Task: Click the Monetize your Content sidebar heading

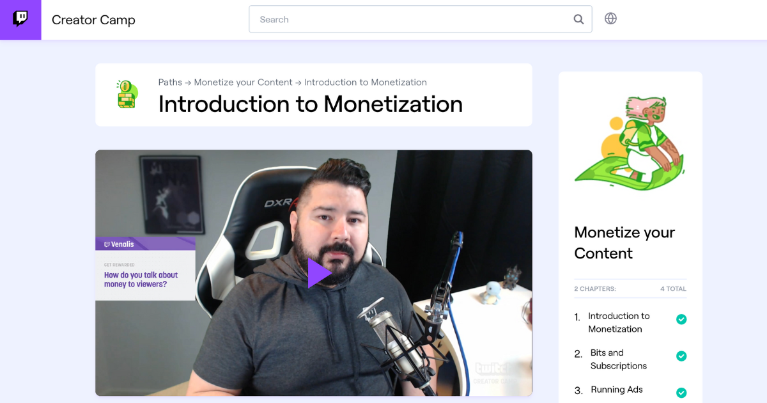Action: pyautogui.click(x=624, y=242)
